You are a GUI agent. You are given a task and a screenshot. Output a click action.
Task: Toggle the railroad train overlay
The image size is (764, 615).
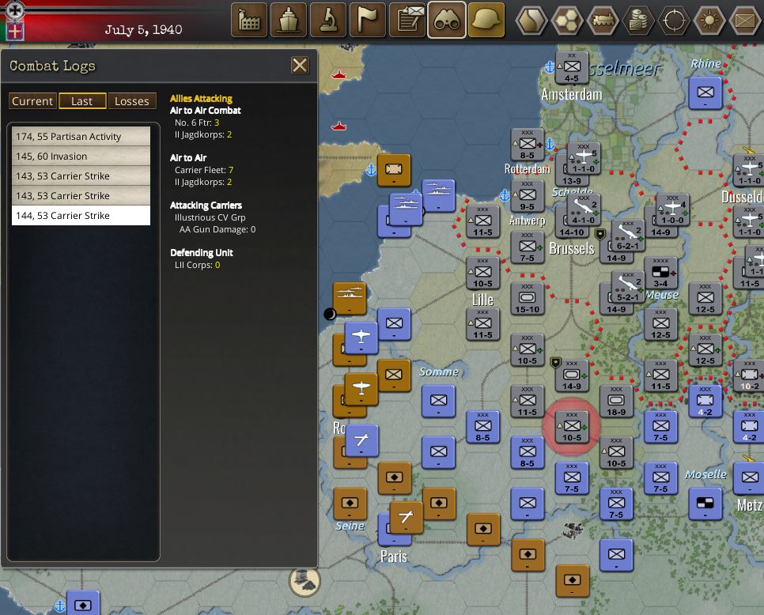(x=603, y=21)
